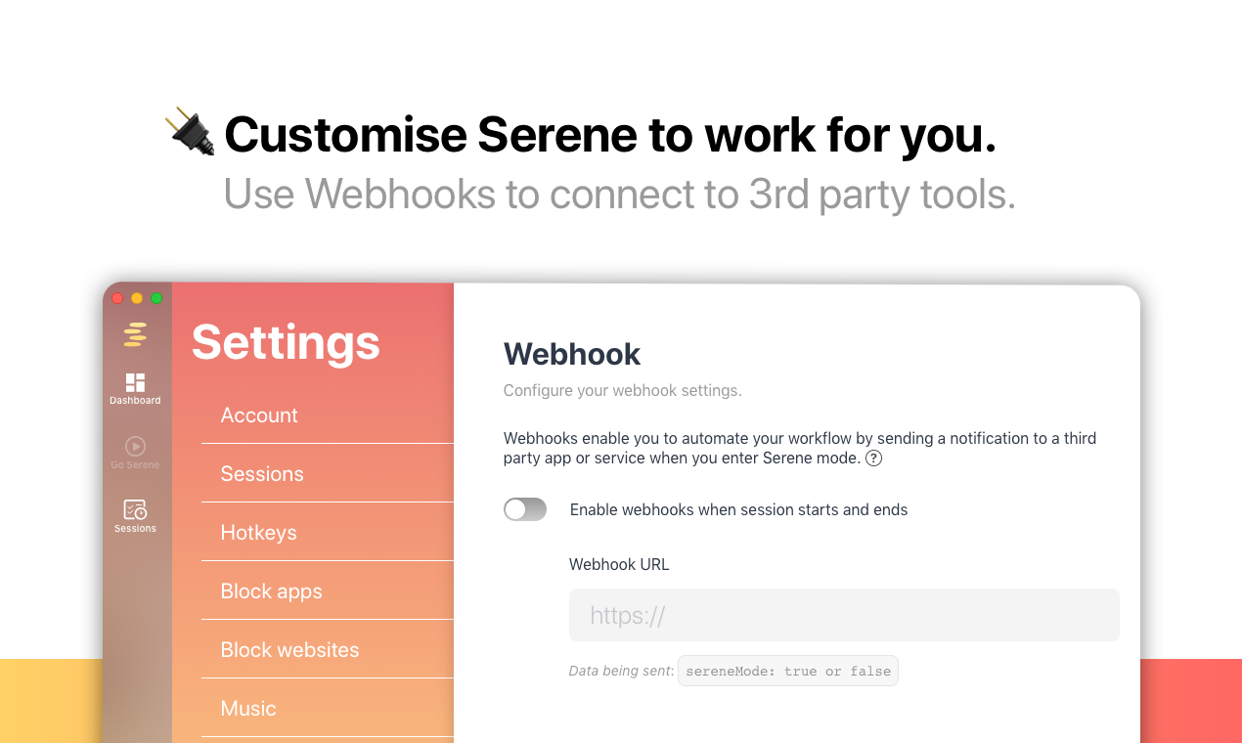This screenshot has height=743, width=1242.
Task: Open the Block apps section
Action: [271, 590]
